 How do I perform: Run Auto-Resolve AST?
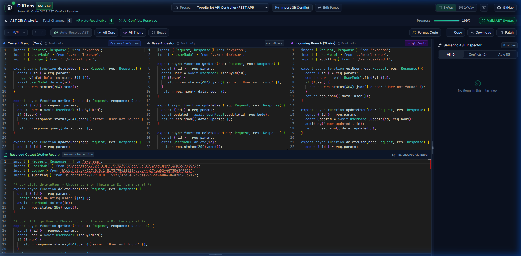[x=71, y=33]
